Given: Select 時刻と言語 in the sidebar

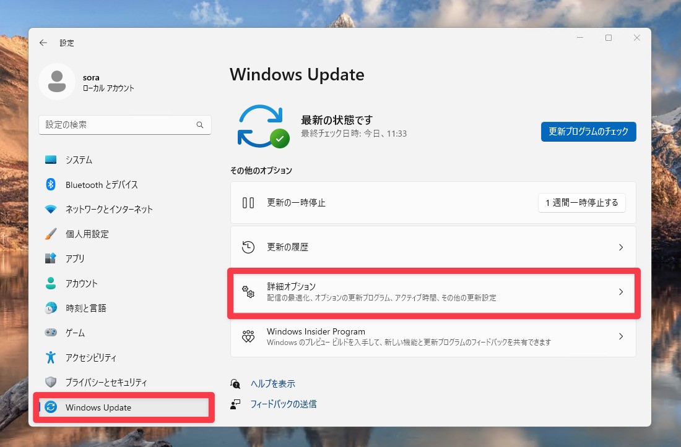Looking at the screenshot, I should [x=125, y=308].
